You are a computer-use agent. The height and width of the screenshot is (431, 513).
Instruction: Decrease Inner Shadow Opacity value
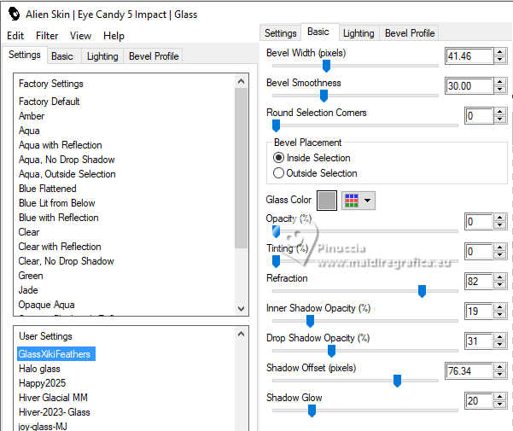click(x=499, y=315)
